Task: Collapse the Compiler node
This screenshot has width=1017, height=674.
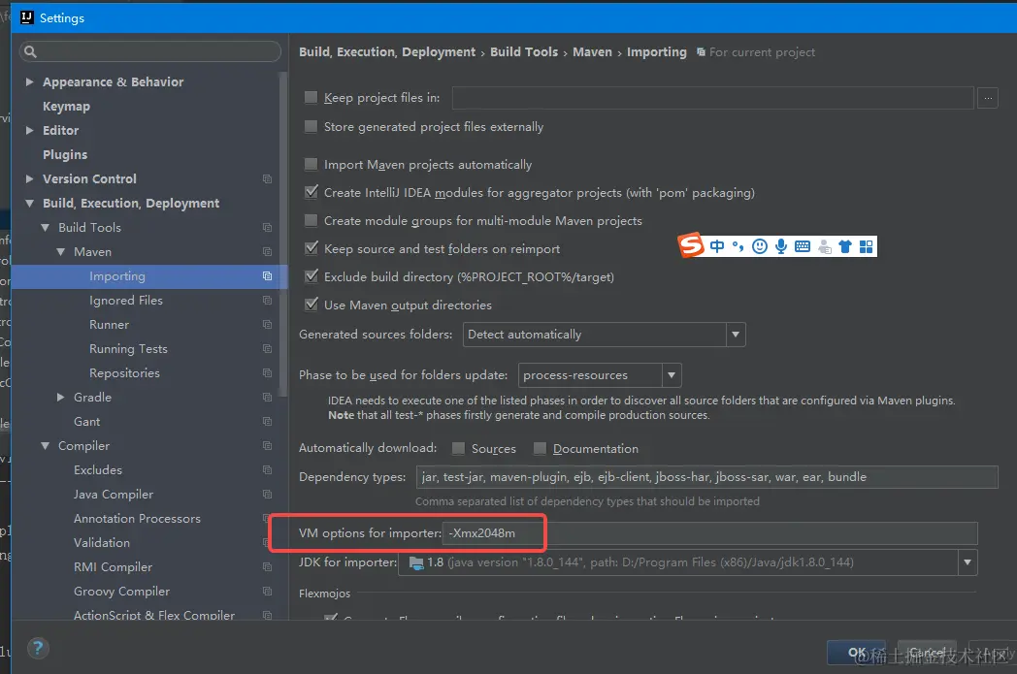Action: (x=45, y=446)
